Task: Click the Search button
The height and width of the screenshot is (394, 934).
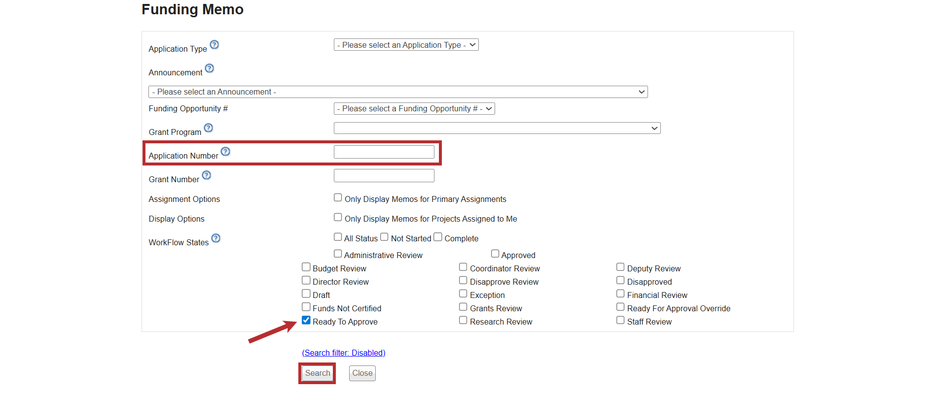Action: [317, 373]
